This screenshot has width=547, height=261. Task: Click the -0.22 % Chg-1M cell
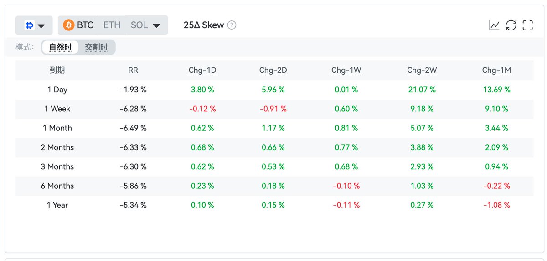[496, 186]
